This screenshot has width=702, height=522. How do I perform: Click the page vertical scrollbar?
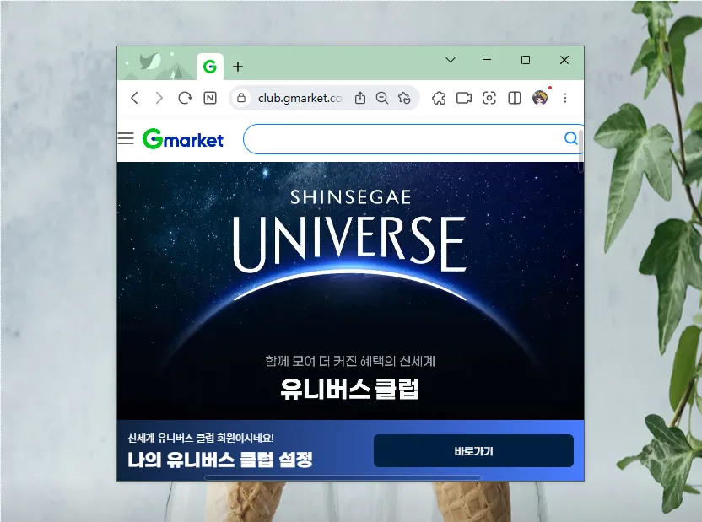[x=581, y=150]
